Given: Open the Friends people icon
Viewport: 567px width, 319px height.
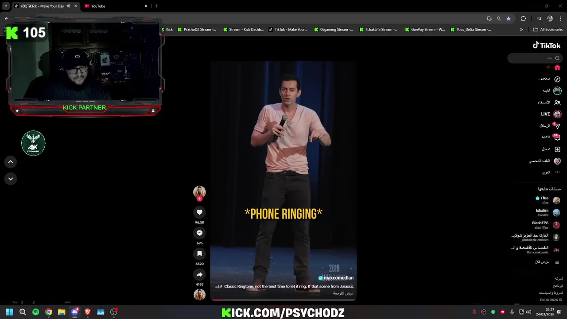Looking at the screenshot, I should point(557,102).
